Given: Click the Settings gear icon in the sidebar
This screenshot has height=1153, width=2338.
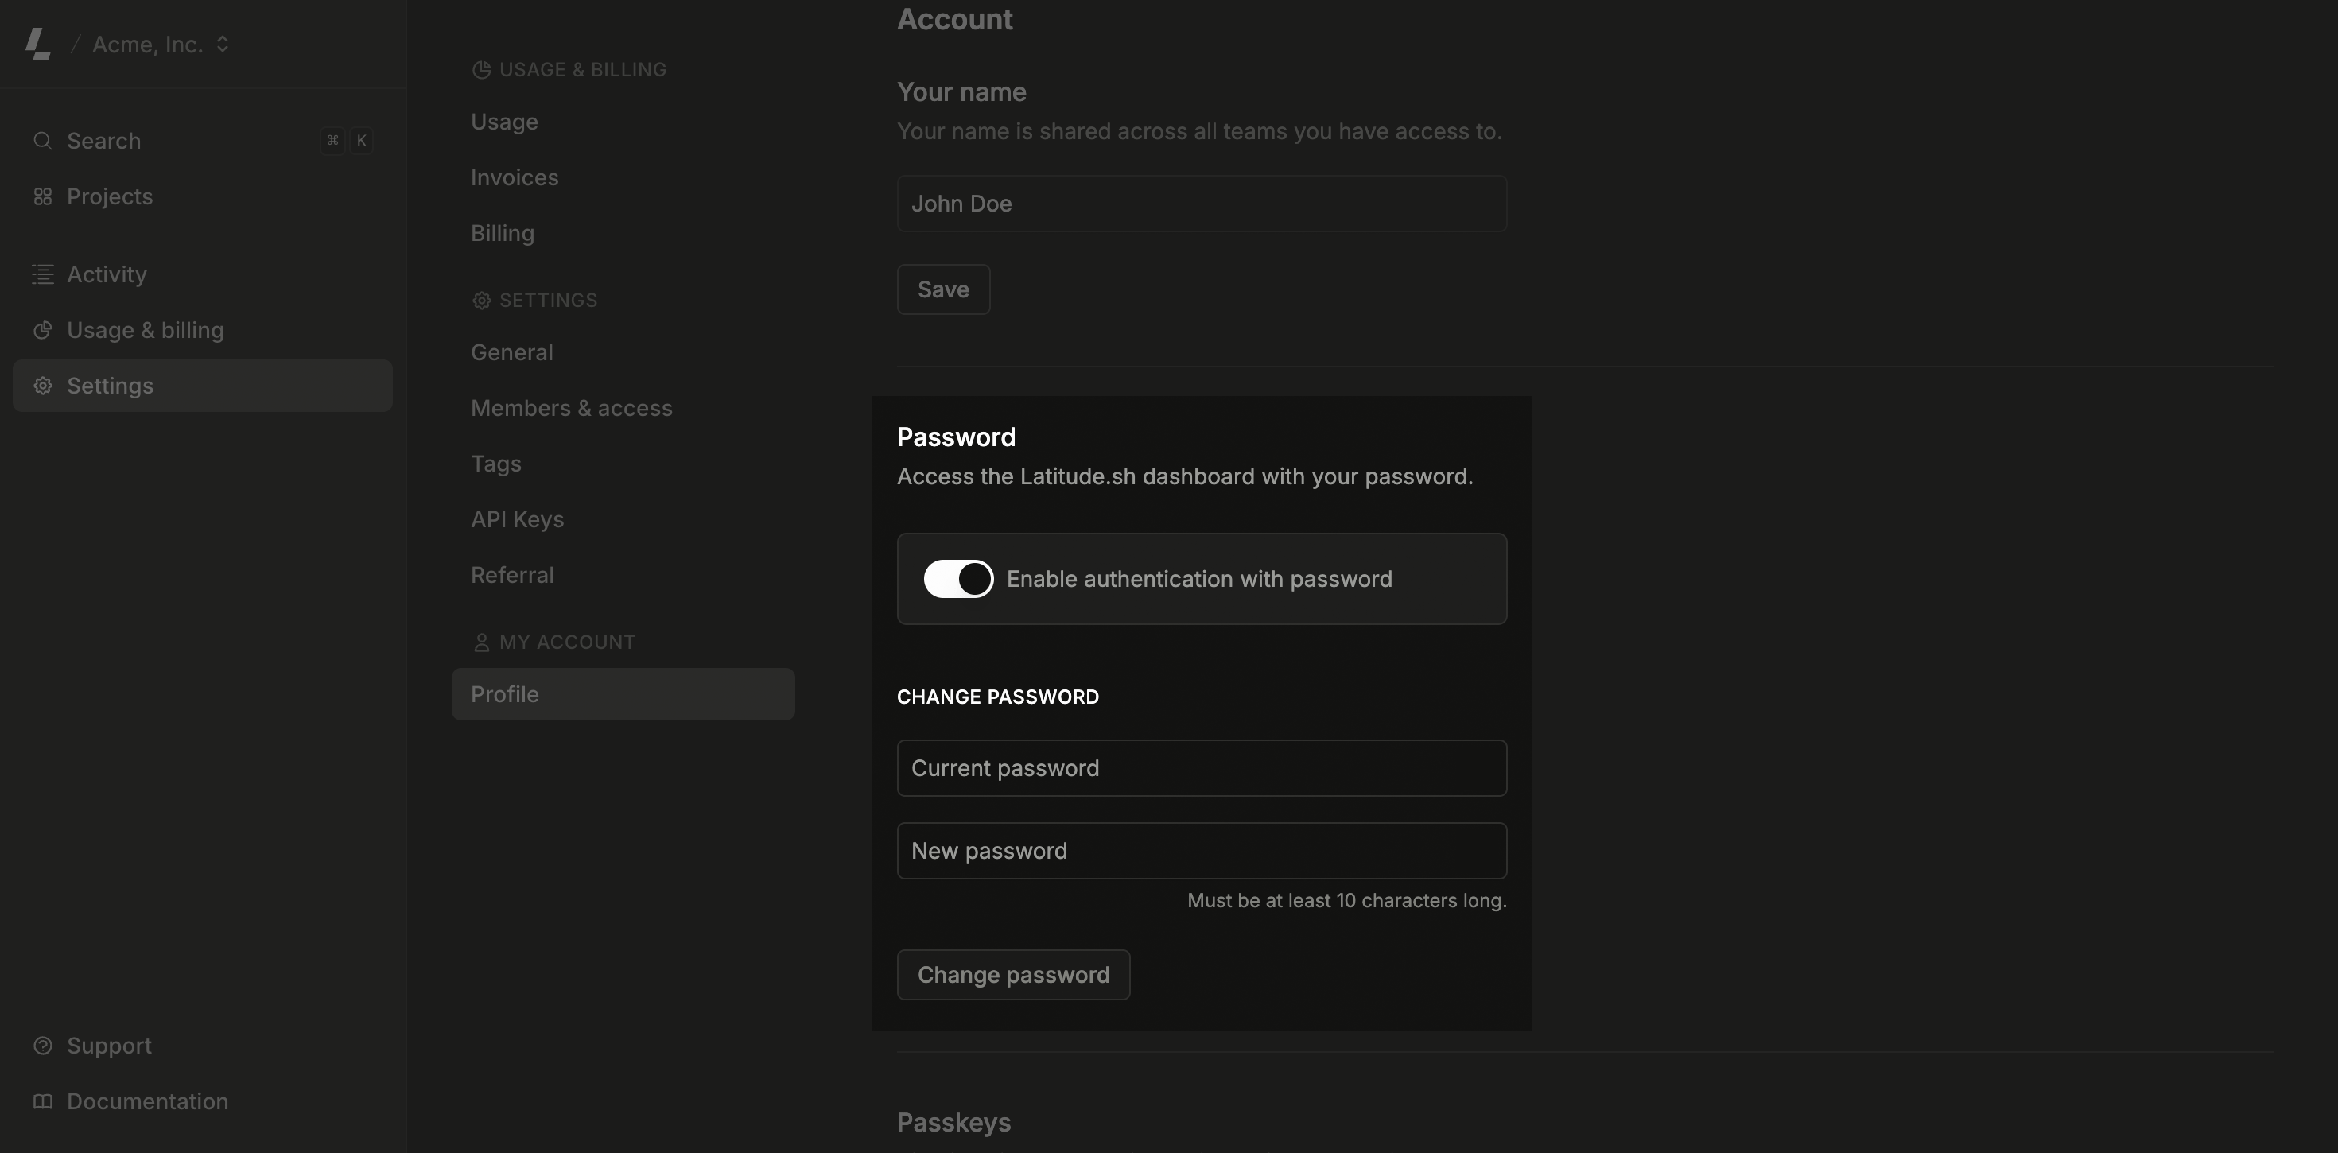Looking at the screenshot, I should pos(41,386).
